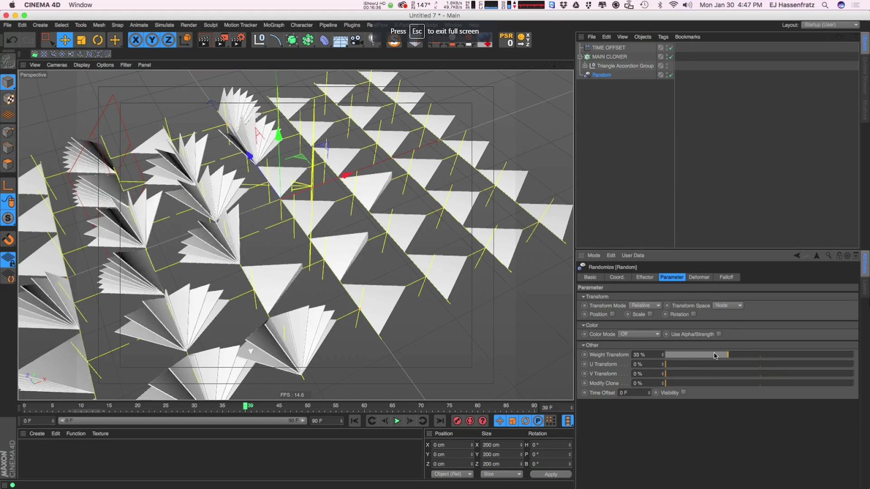Toggle the Y axis lock icon
Viewport: 870px width, 489px height.
[x=152, y=40]
